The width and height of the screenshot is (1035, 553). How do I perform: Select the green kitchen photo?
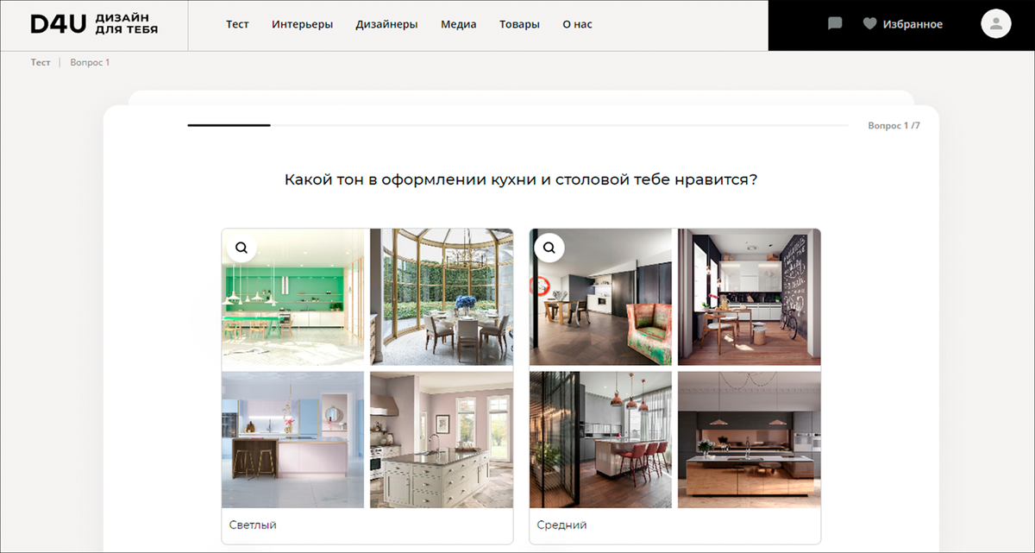coord(293,297)
